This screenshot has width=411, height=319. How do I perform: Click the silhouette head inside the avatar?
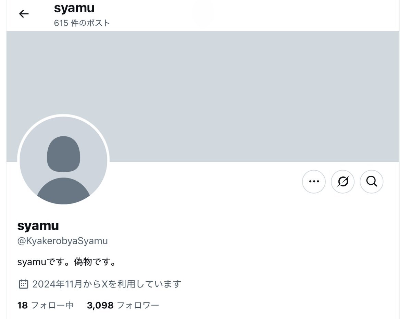click(63, 154)
